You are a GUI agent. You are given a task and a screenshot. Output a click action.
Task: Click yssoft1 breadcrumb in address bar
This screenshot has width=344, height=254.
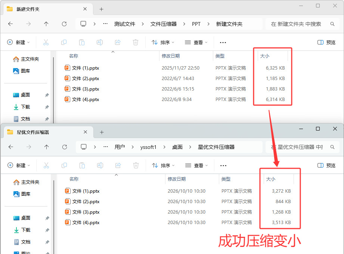[148, 147]
